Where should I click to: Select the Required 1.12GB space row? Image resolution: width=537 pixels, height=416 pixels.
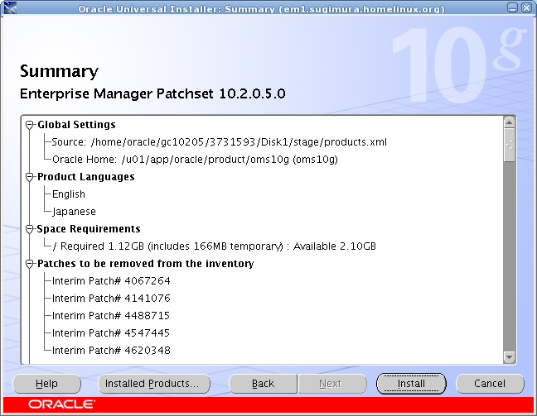(x=215, y=246)
